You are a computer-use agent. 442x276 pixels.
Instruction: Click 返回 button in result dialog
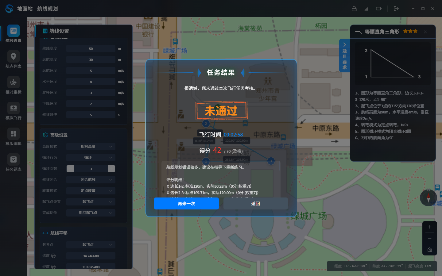pyautogui.click(x=255, y=204)
